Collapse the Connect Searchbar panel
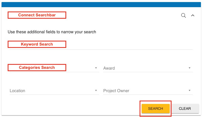The width and height of the screenshot is (204, 118). pyautogui.click(x=193, y=15)
